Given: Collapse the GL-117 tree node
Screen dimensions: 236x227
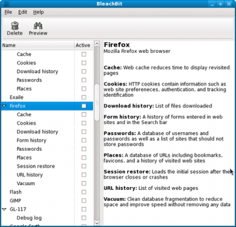Looking at the screenshot, I should coord(4,209).
